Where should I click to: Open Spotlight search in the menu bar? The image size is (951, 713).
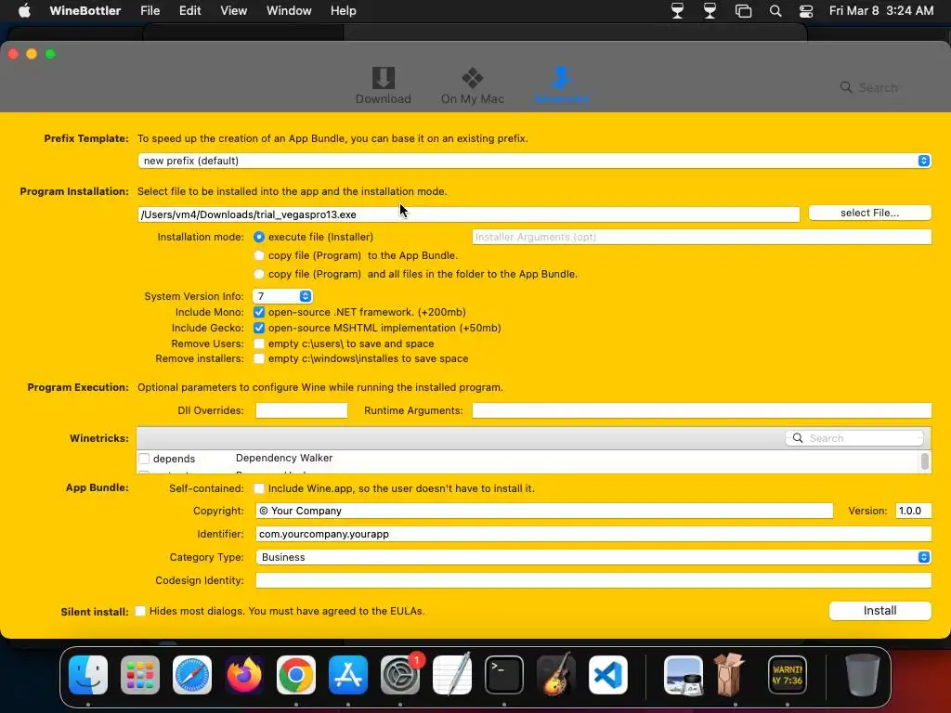(x=775, y=10)
